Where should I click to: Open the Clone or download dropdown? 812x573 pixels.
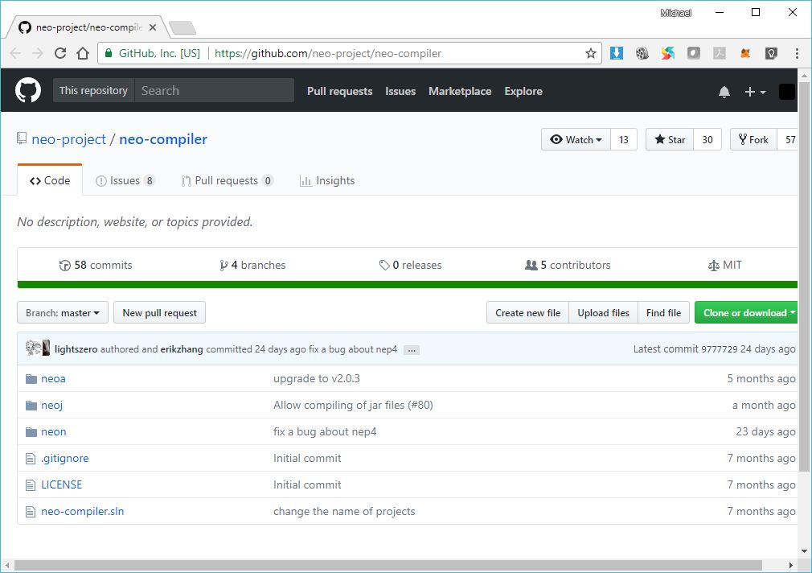point(746,313)
